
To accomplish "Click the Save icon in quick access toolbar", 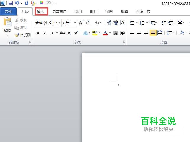I will (x=11, y=3).
